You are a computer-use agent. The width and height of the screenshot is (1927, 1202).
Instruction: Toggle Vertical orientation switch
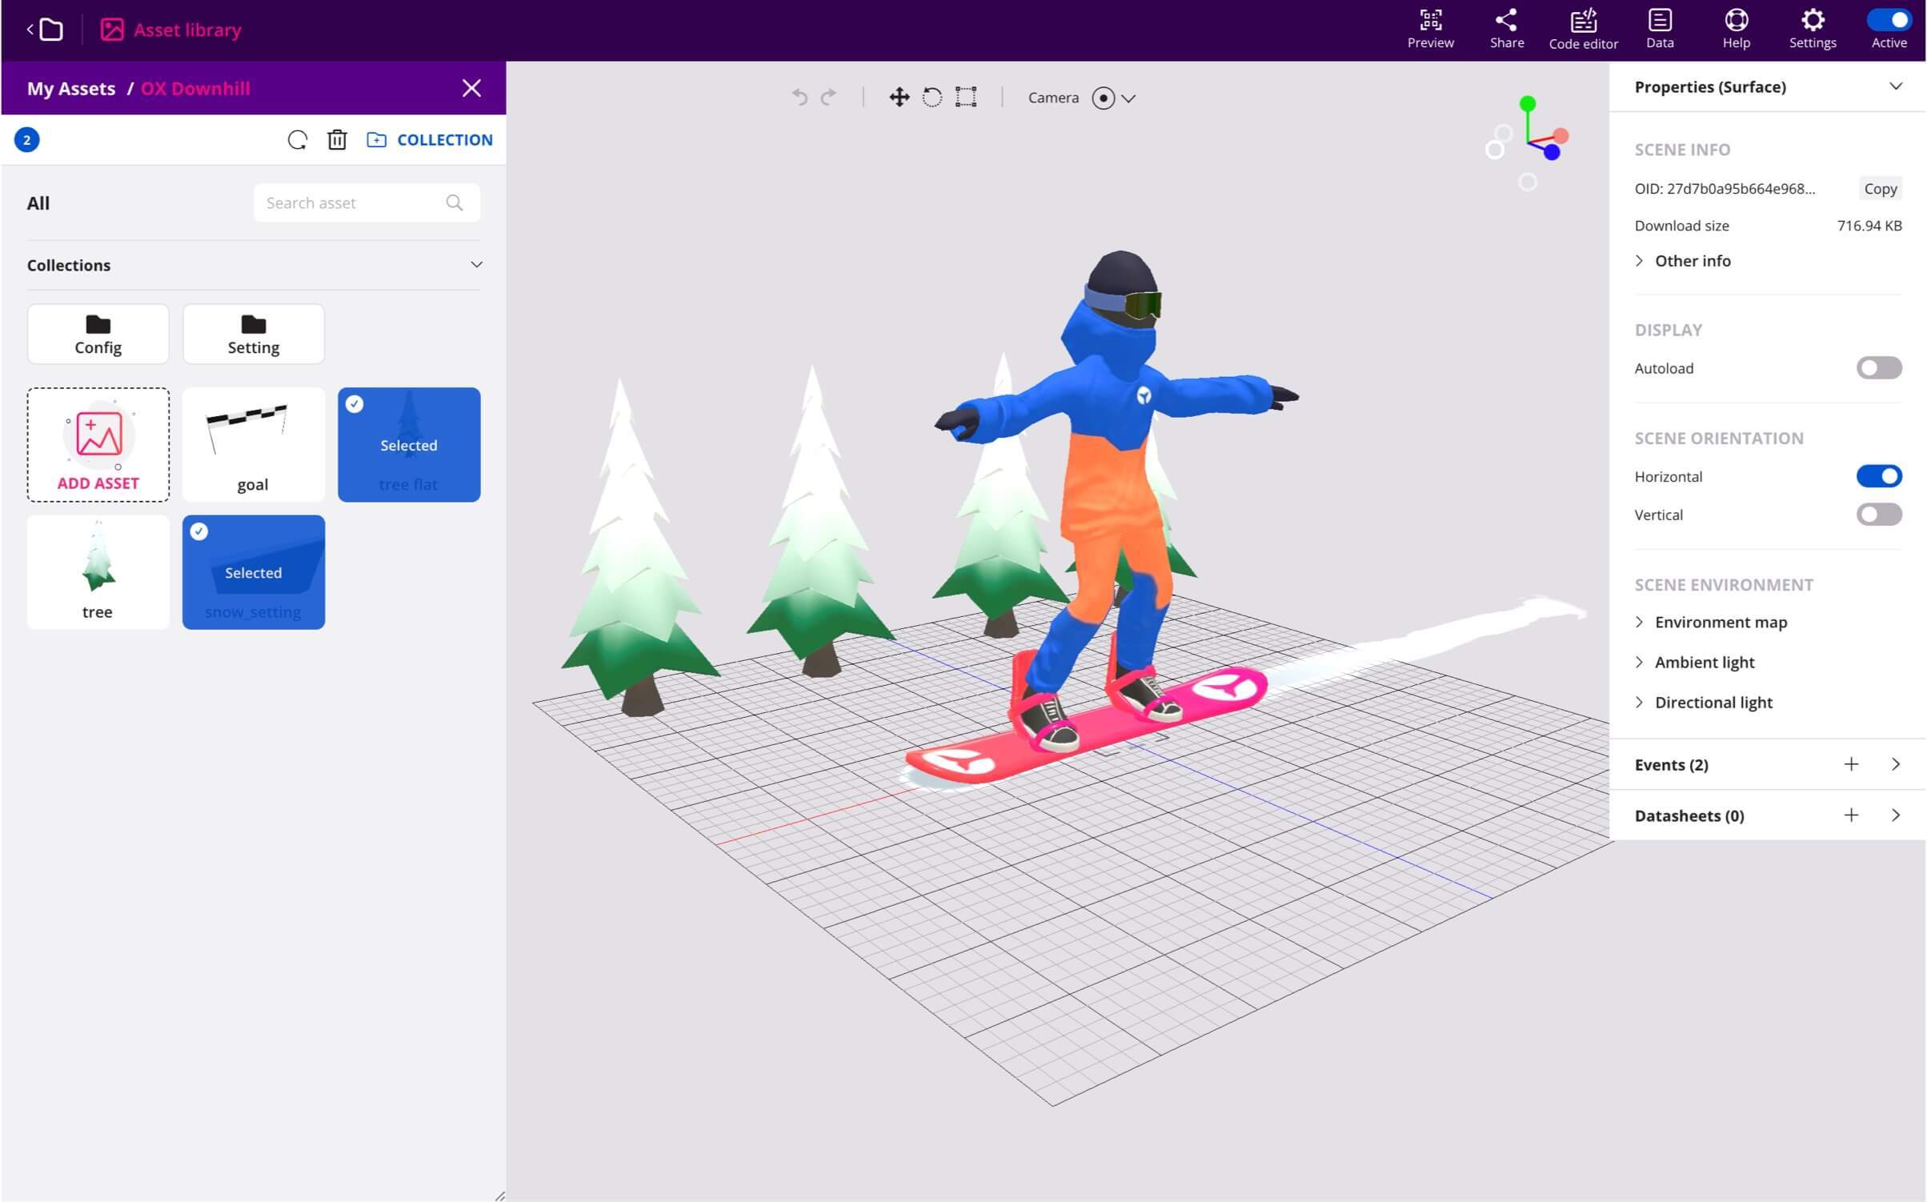pyautogui.click(x=1879, y=515)
